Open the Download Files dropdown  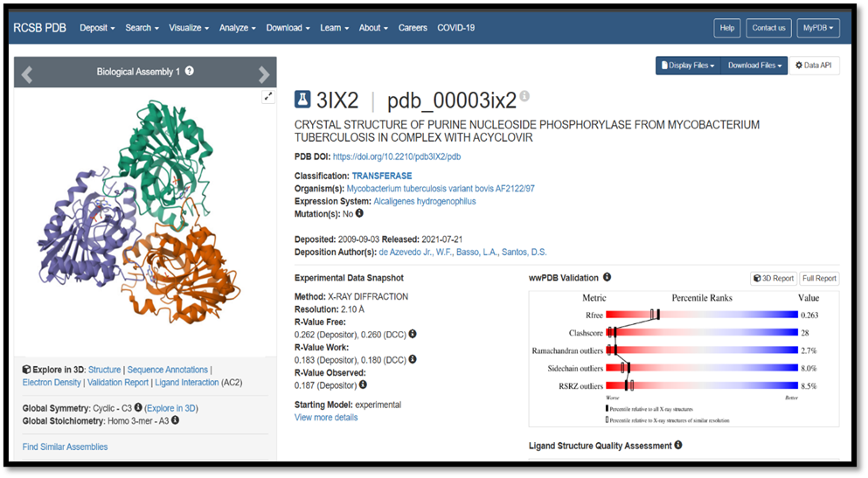click(754, 66)
